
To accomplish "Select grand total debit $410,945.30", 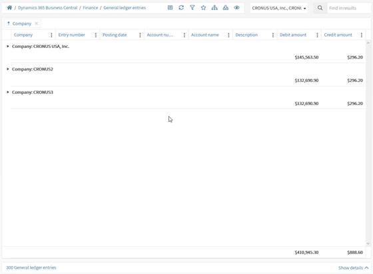I will coord(306,253).
